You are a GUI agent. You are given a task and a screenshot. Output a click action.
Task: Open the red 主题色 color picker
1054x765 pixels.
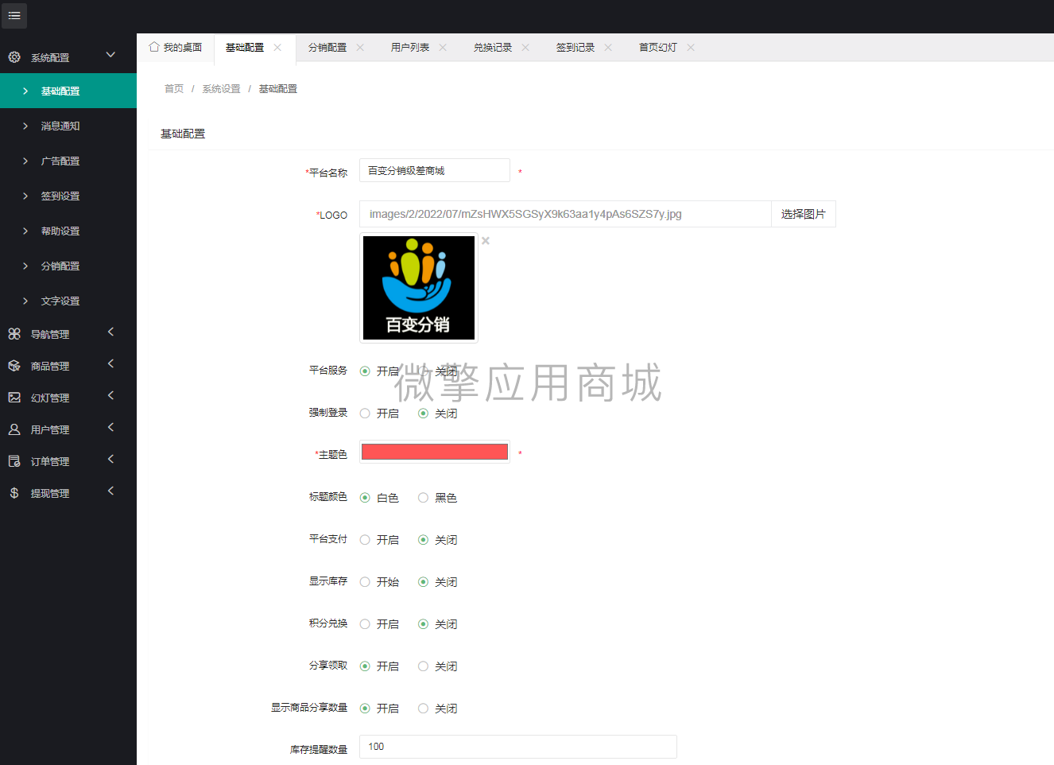point(435,452)
